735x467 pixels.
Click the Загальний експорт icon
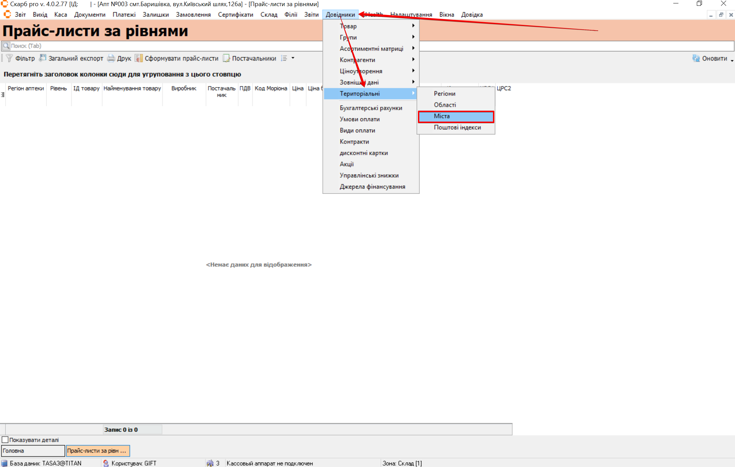(x=43, y=58)
